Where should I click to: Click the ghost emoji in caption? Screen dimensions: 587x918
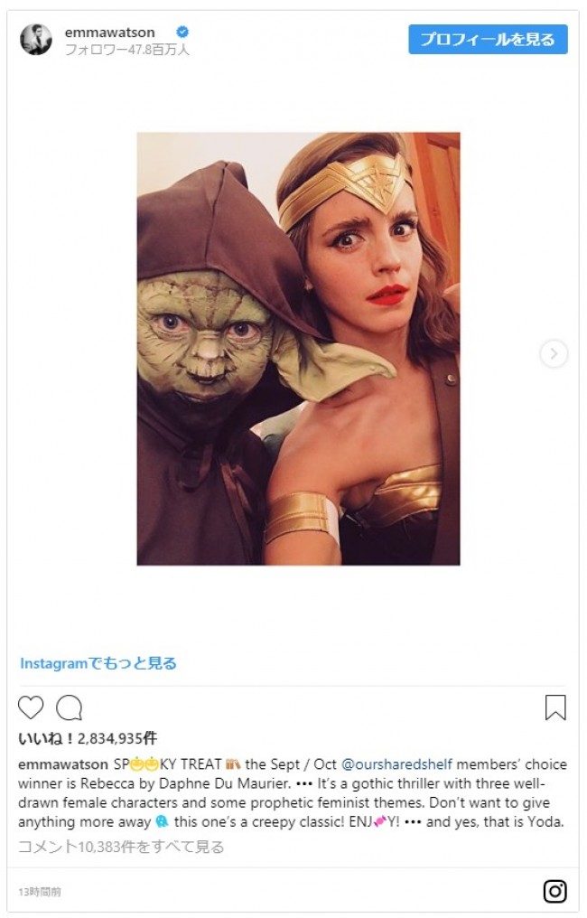tap(163, 821)
